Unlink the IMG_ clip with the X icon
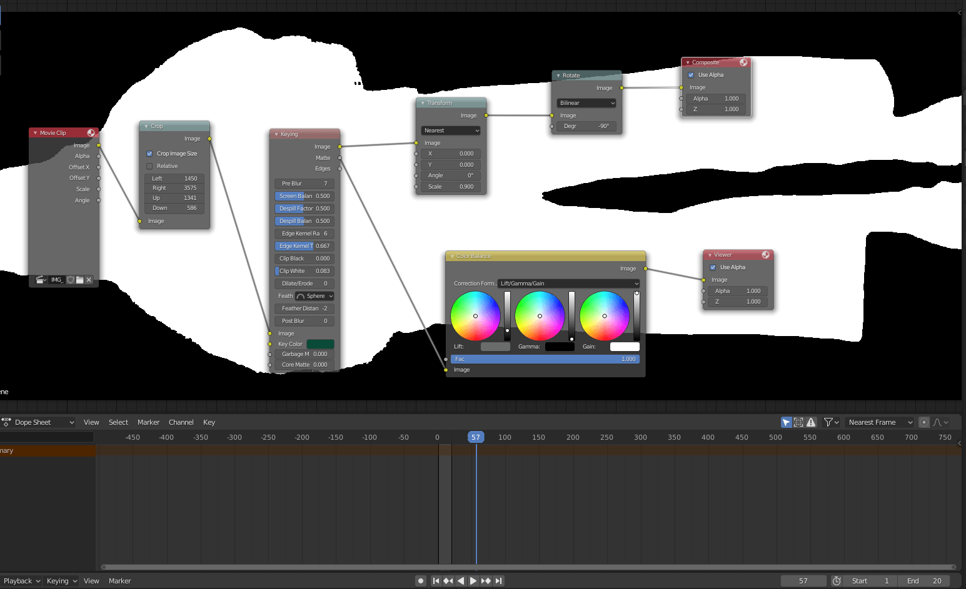Screen dimensions: 966x589 (x=88, y=280)
